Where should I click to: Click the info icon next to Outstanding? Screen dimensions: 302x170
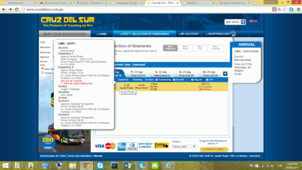pos(157,80)
